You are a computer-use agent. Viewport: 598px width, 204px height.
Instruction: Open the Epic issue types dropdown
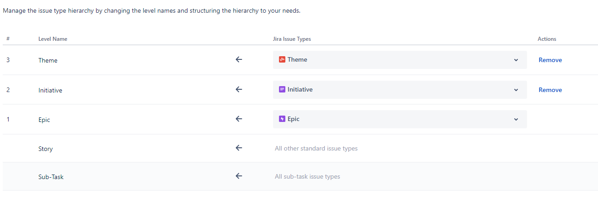pos(400,119)
